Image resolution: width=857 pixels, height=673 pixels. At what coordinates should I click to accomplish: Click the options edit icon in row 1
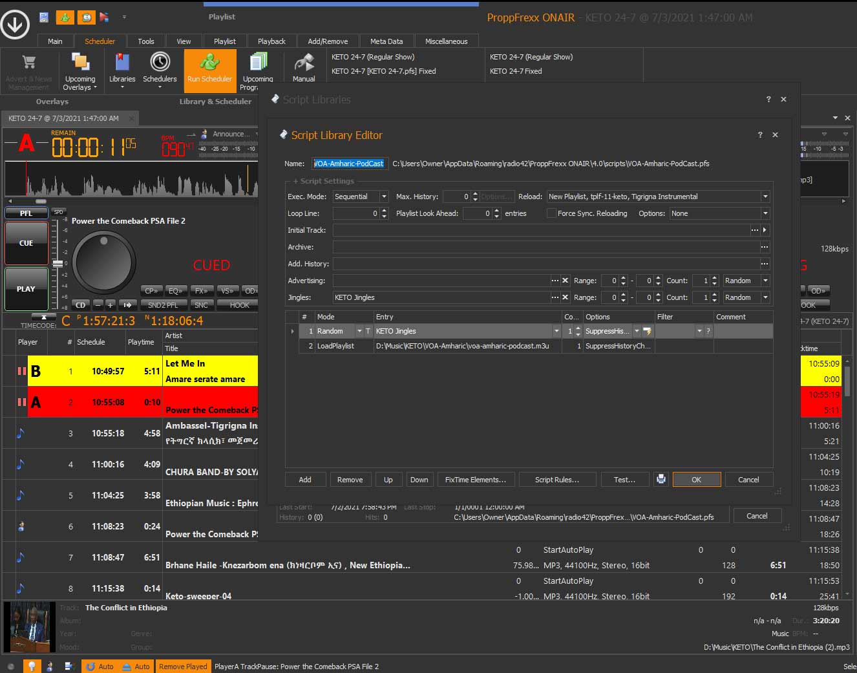[x=647, y=331]
